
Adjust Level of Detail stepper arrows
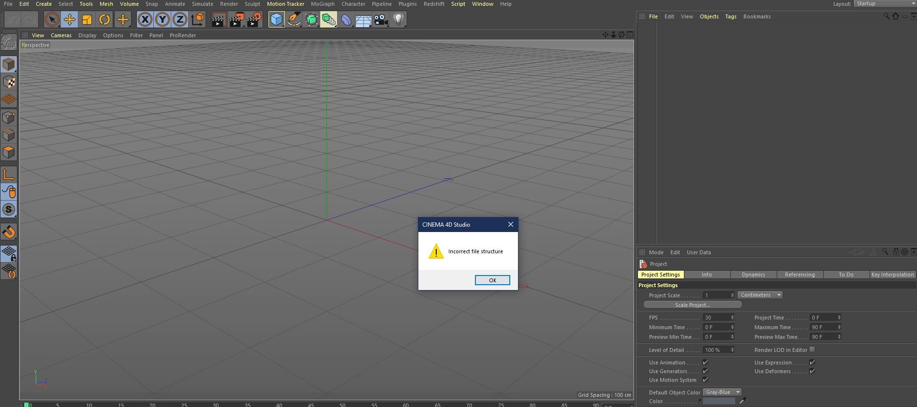coord(732,350)
